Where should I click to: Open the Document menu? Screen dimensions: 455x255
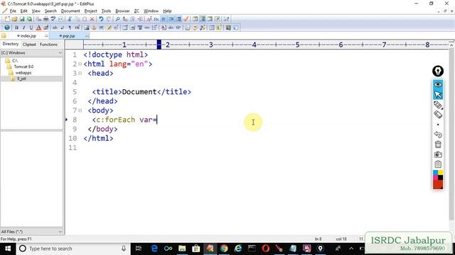pyautogui.click(x=70, y=11)
